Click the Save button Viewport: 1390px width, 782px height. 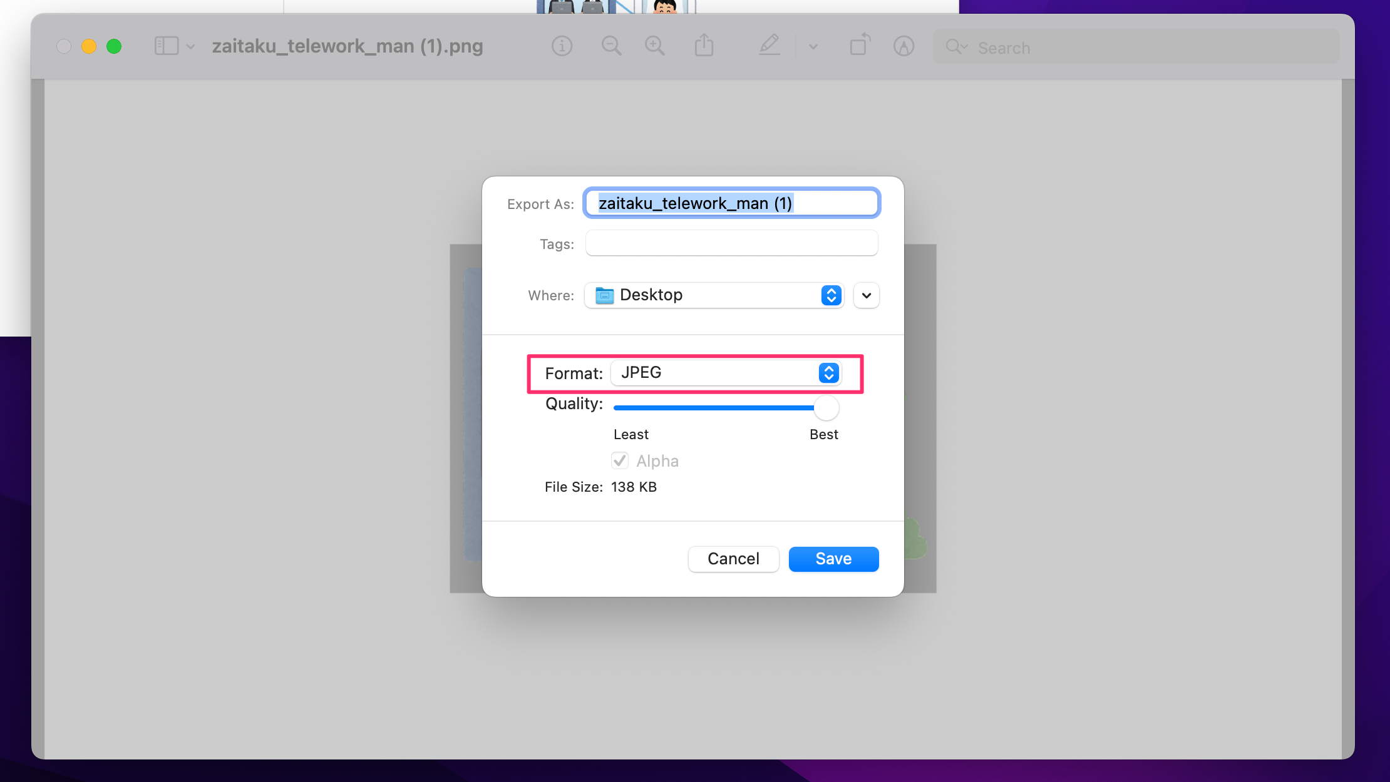pyautogui.click(x=833, y=559)
